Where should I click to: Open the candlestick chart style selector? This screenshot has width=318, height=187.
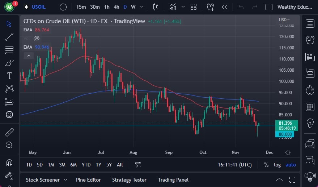tap(156, 7)
